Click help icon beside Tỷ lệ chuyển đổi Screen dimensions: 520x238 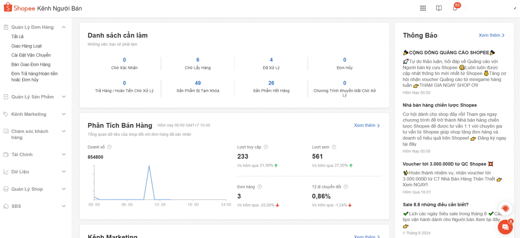coord(346,187)
